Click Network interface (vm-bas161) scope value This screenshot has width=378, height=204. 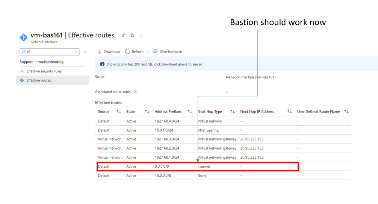(x=251, y=77)
